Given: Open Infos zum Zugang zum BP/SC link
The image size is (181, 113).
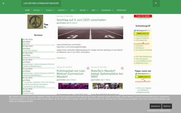Looking at the screenshot, I should tap(143, 90).
